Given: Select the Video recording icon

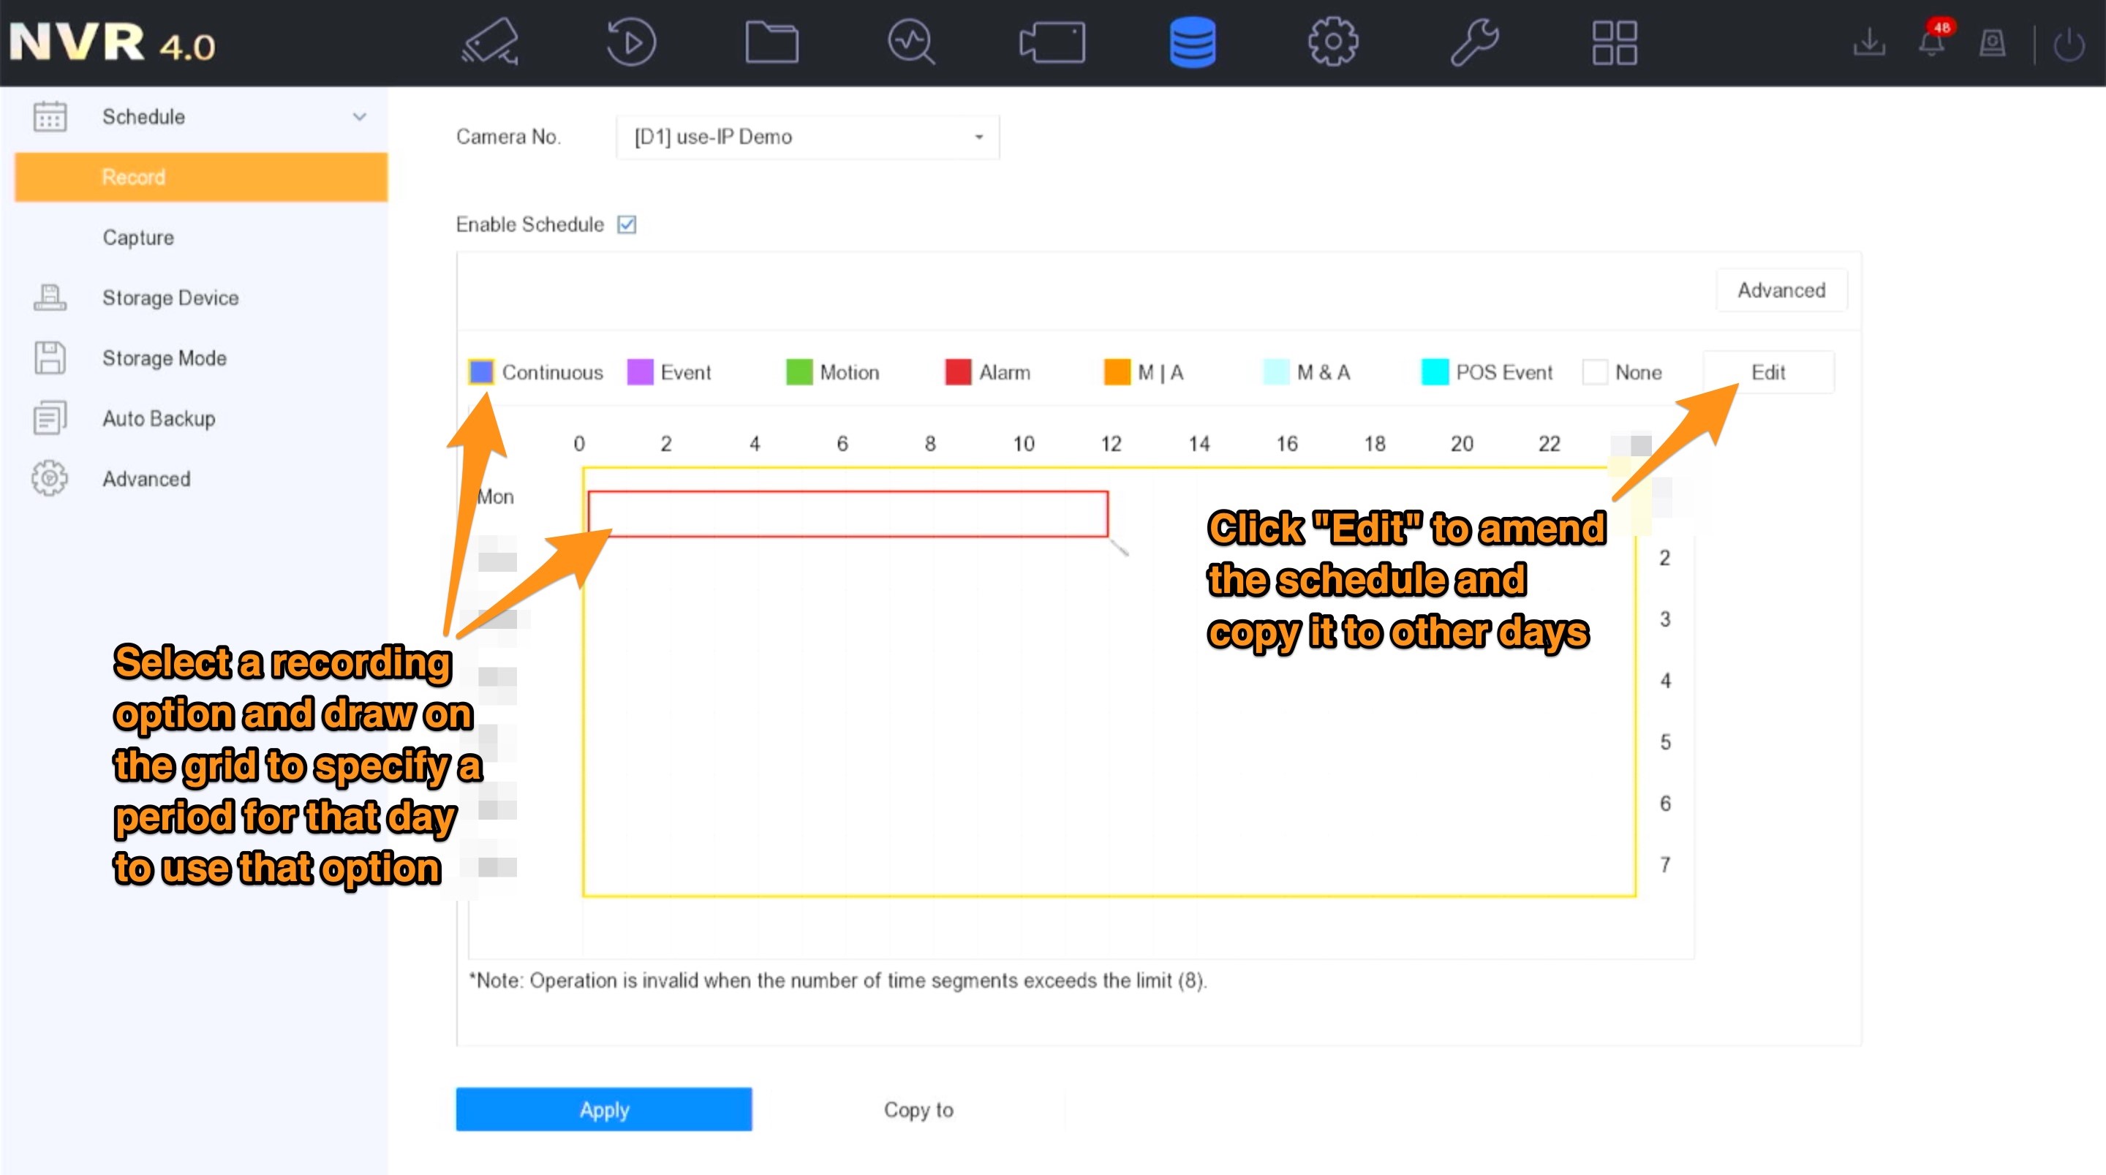Looking at the screenshot, I should click(x=1050, y=43).
